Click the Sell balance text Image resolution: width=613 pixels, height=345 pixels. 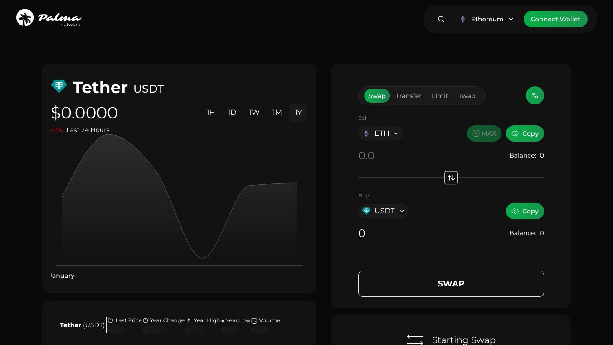pos(526,155)
